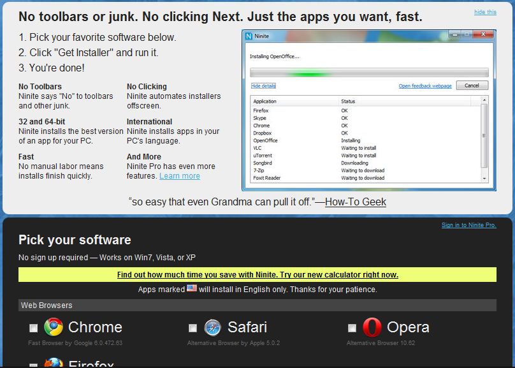Open the time savings calculator link
The image size is (515, 368).
pyautogui.click(x=257, y=274)
